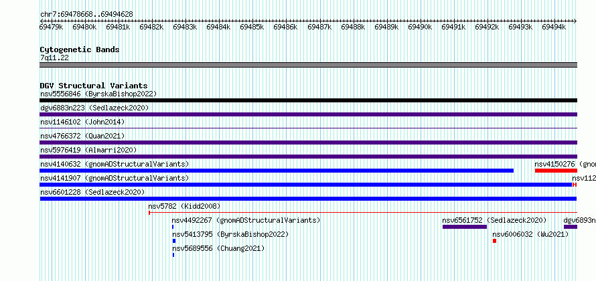
Task: Select the nsv5689556 small blue marker
Action: click(173, 255)
